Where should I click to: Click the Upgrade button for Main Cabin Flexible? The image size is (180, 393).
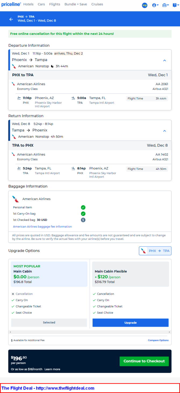click(131, 323)
